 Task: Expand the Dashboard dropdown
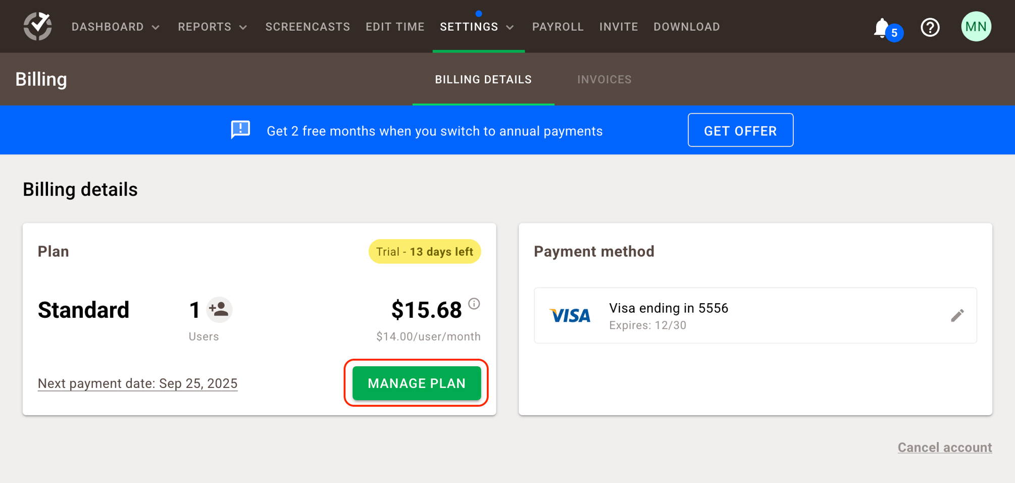(115, 27)
